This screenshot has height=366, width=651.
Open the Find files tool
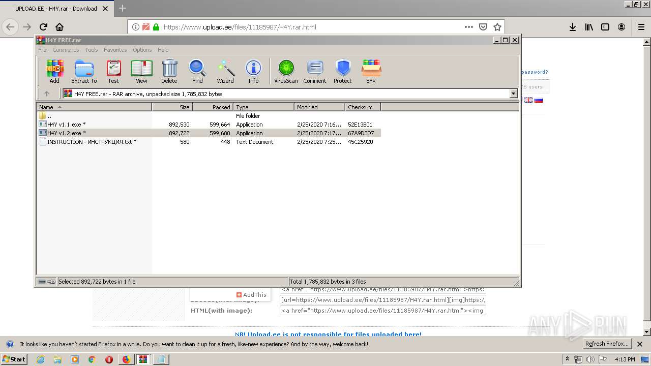coord(197,71)
